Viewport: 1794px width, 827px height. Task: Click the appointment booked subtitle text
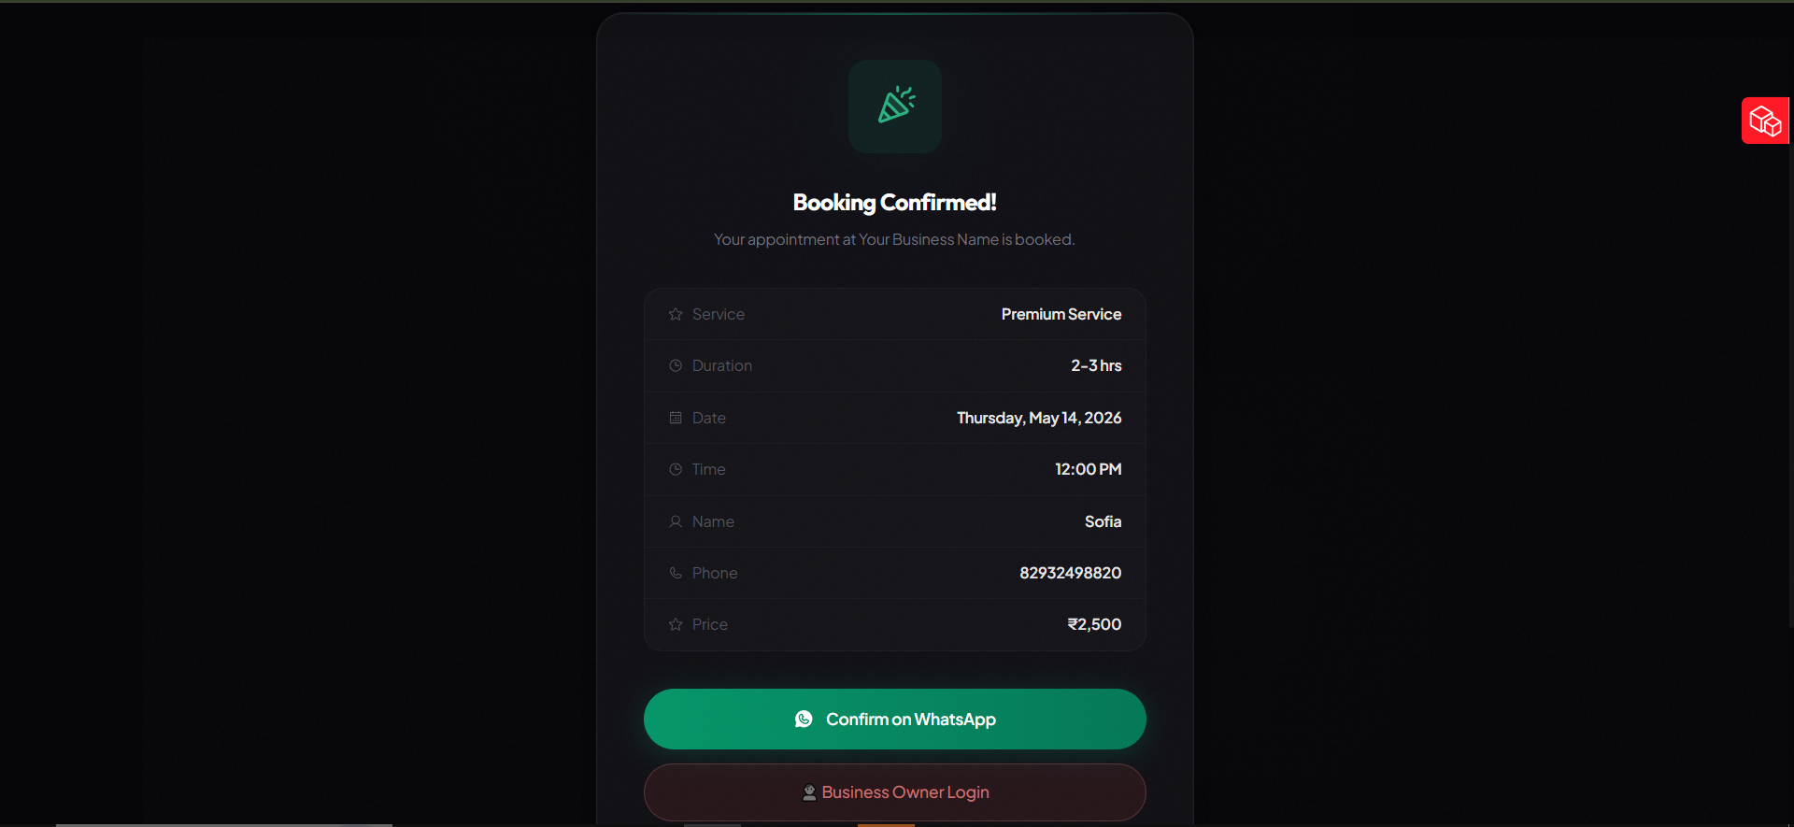click(894, 239)
